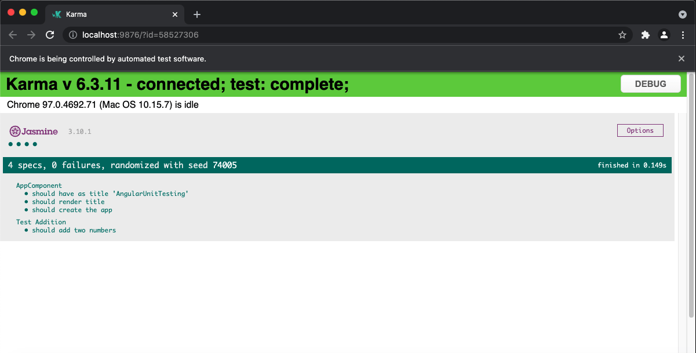Dismiss the automated test software banner
Image resolution: width=696 pixels, height=353 pixels.
[x=682, y=59]
